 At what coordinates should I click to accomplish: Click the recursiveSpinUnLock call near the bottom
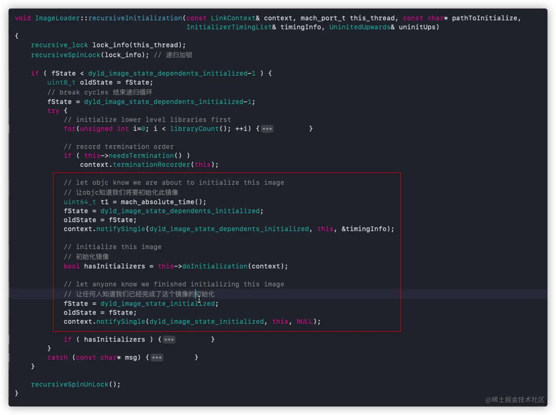tap(69, 384)
